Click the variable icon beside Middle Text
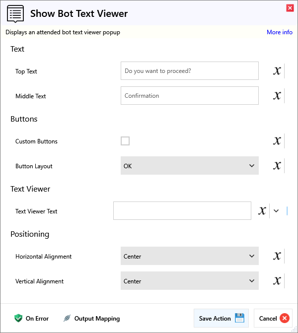This screenshot has width=298, height=333. pyautogui.click(x=277, y=96)
